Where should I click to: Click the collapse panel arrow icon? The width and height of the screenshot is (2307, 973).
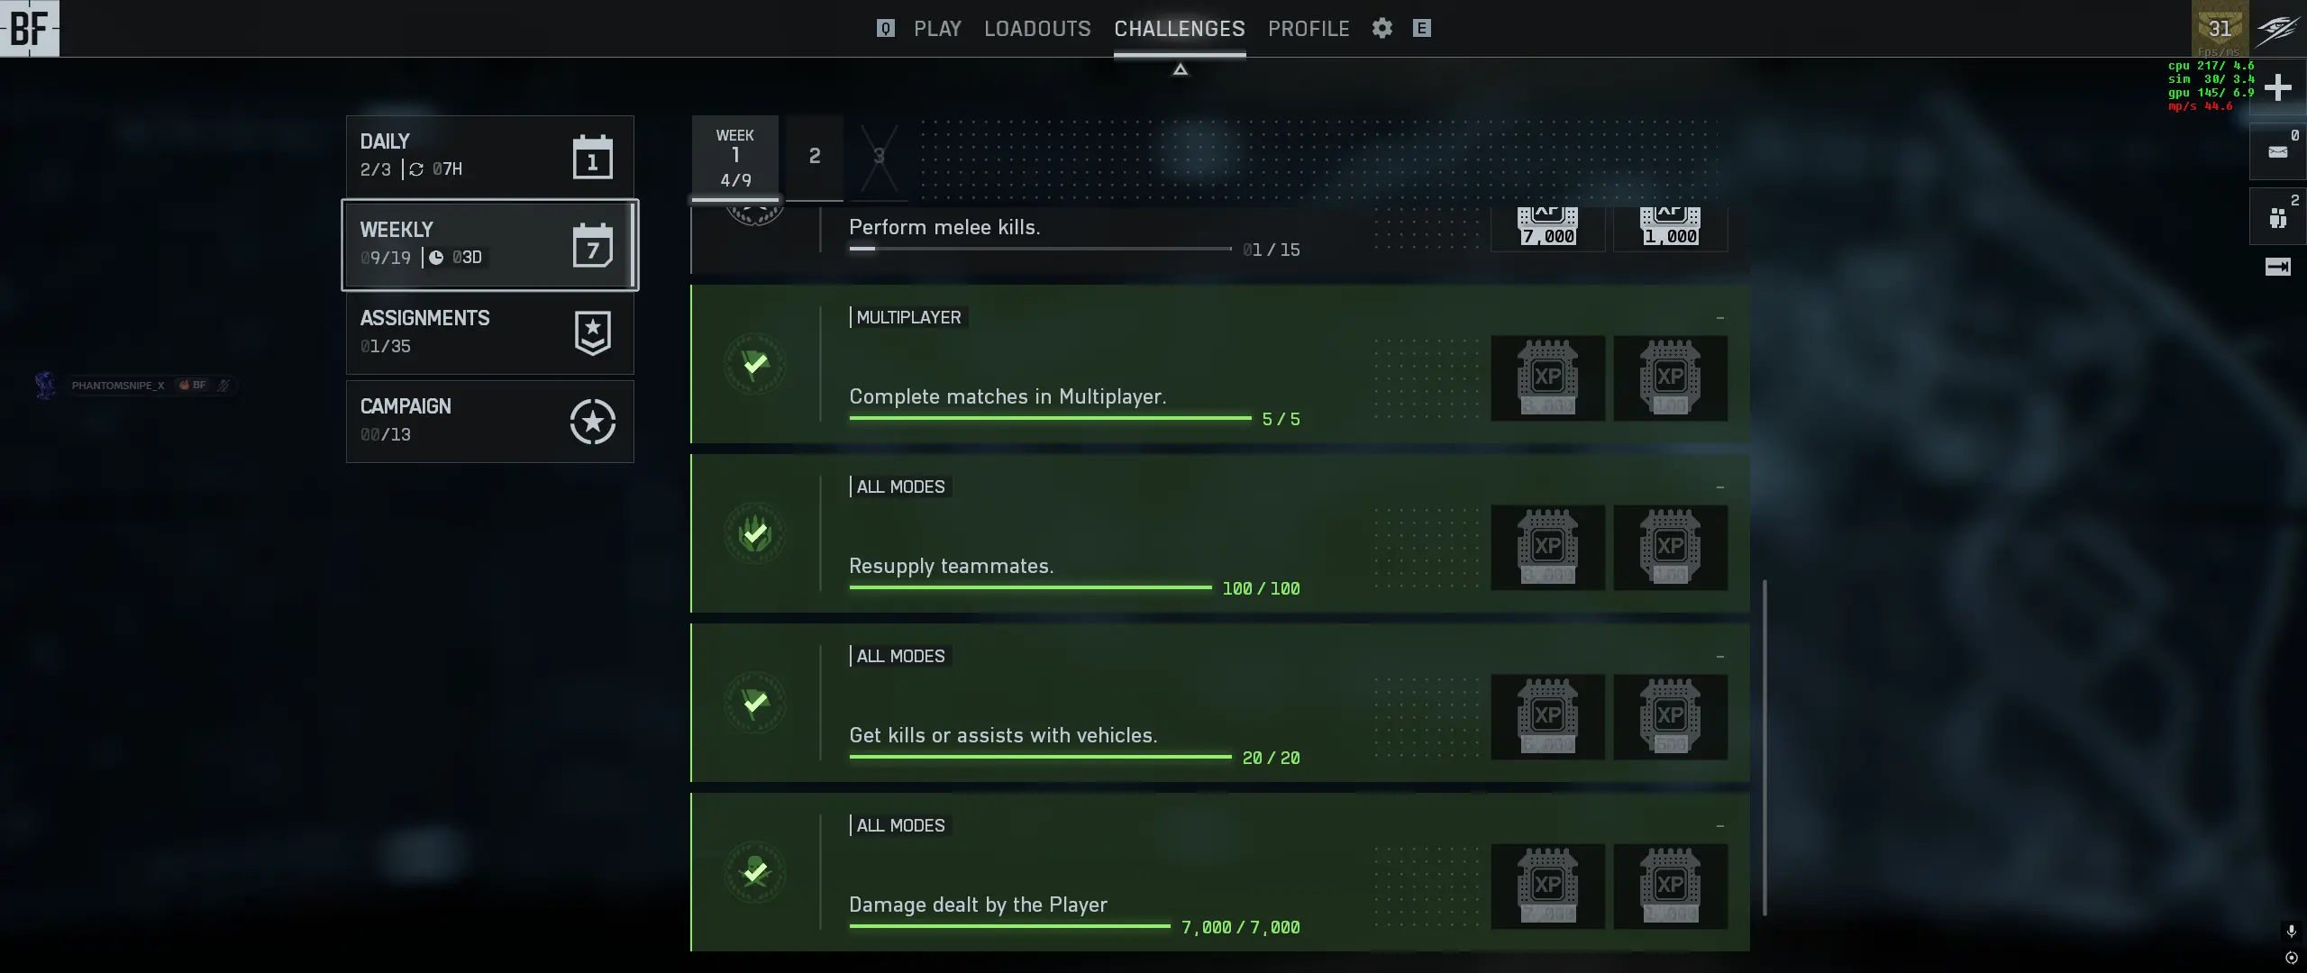[x=2277, y=267]
